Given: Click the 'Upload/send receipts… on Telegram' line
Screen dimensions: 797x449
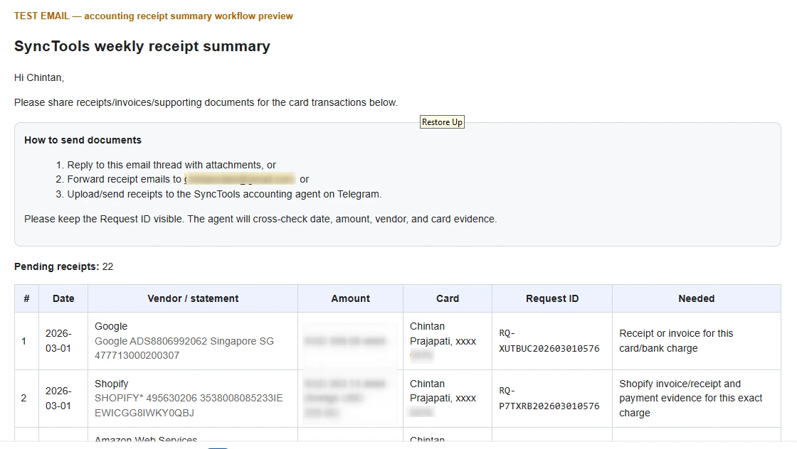Looking at the screenshot, I should pos(224,194).
